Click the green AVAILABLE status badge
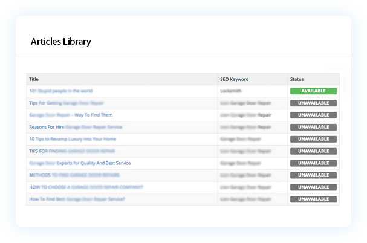 [313, 91]
